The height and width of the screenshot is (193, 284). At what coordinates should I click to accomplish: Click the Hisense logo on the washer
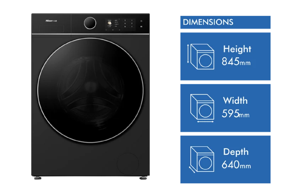pos(51,21)
